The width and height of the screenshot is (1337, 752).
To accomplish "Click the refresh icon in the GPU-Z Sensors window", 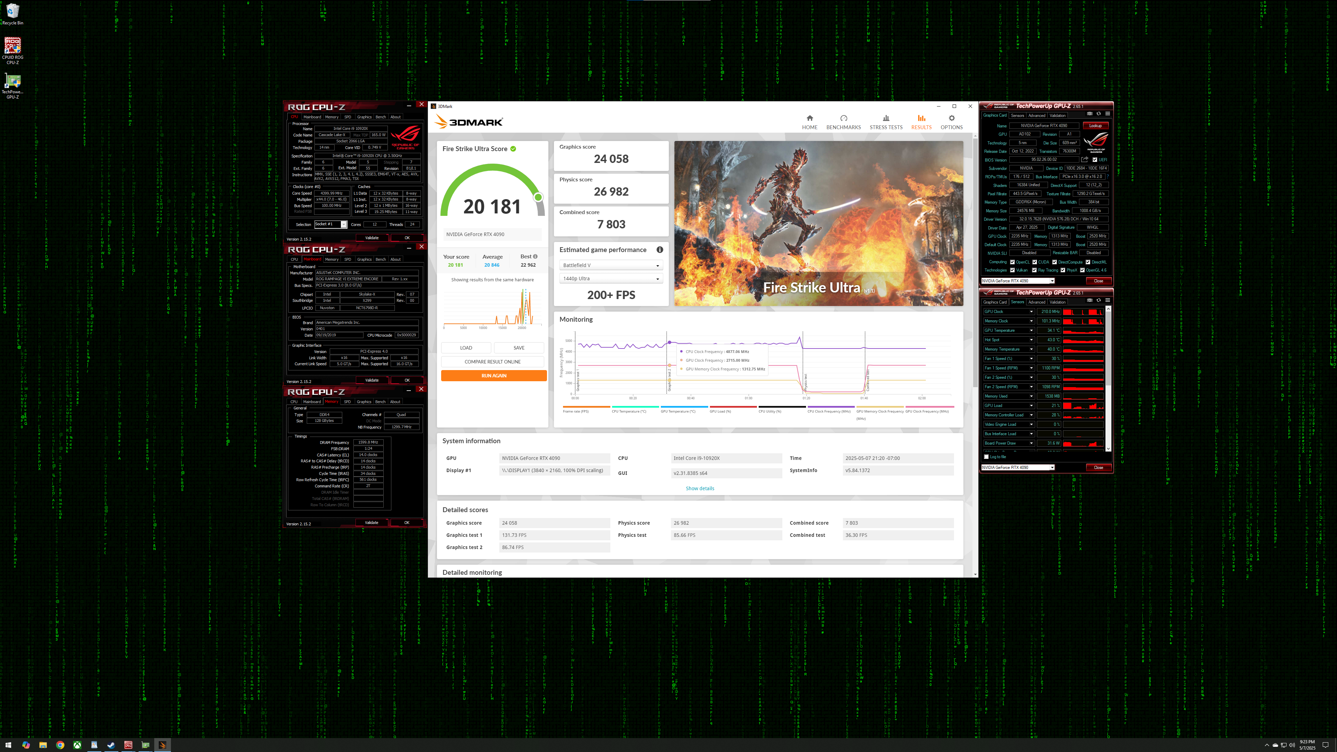I will pyautogui.click(x=1098, y=300).
